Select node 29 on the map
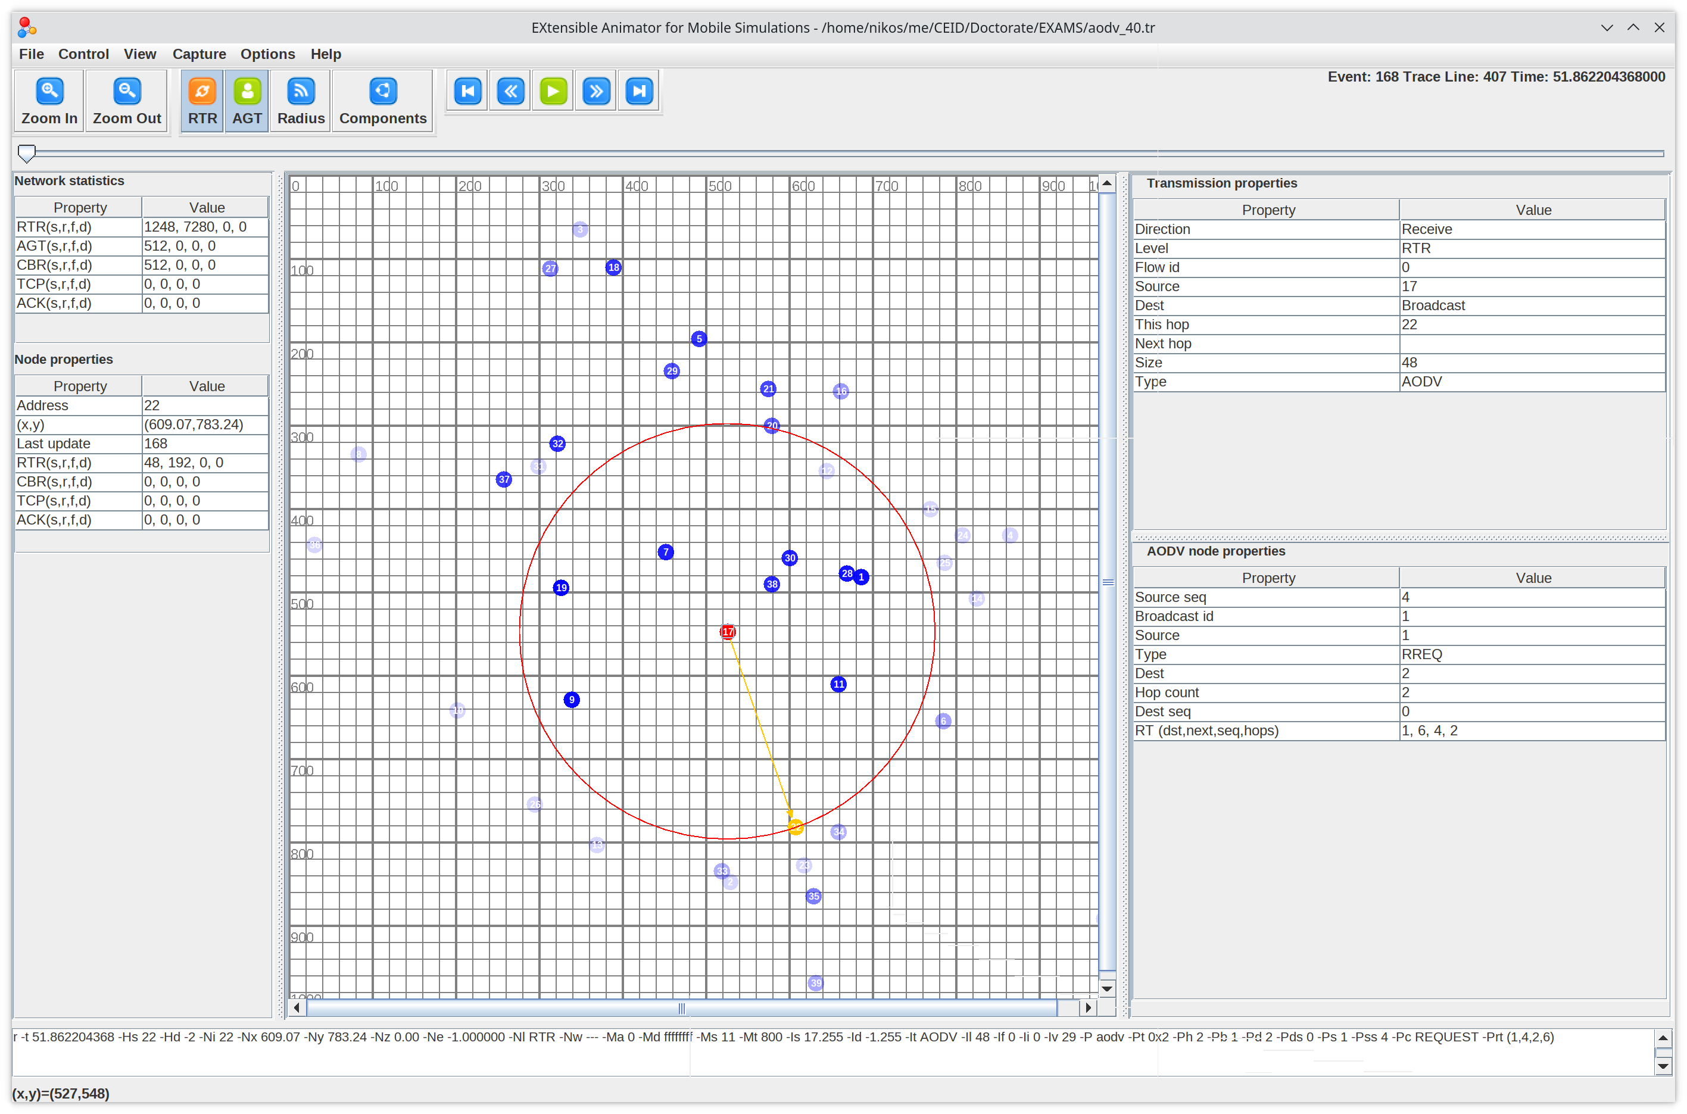 click(672, 371)
